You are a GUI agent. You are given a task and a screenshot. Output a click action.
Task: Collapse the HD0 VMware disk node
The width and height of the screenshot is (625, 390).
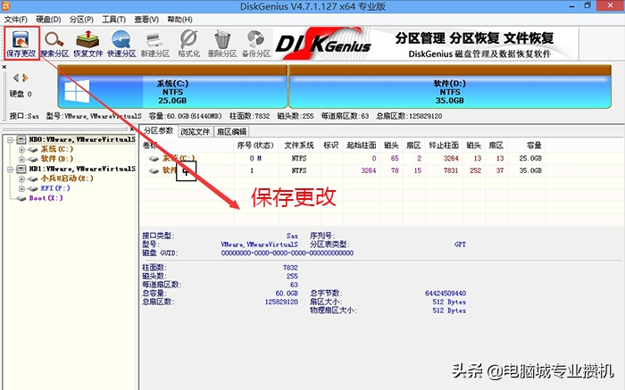click(11, 140)
